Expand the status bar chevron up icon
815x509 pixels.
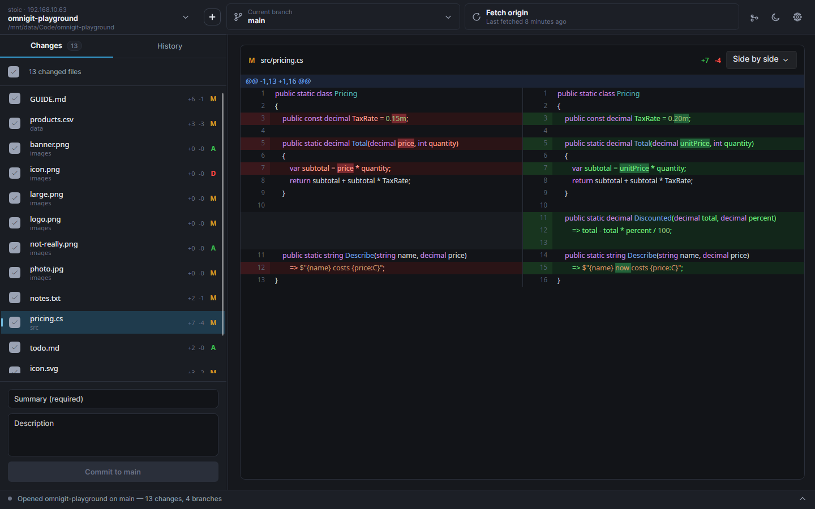[802, 499]
